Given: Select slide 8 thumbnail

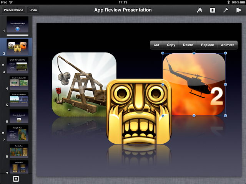Looking at the screenshot, I should point(19,151).
